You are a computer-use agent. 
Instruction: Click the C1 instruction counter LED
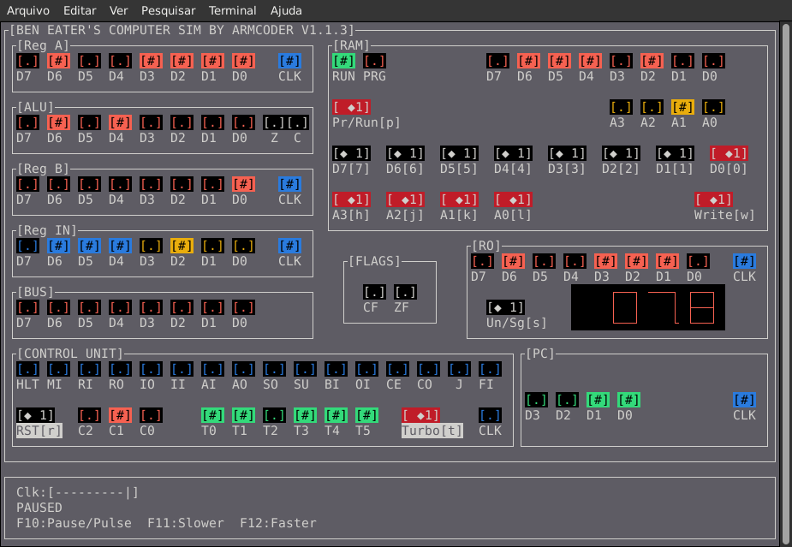(x=120, y=416)
